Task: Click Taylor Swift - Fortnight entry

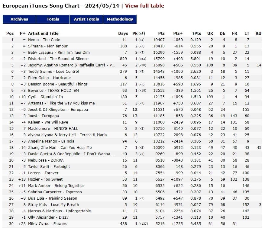Action: [49, 167]
